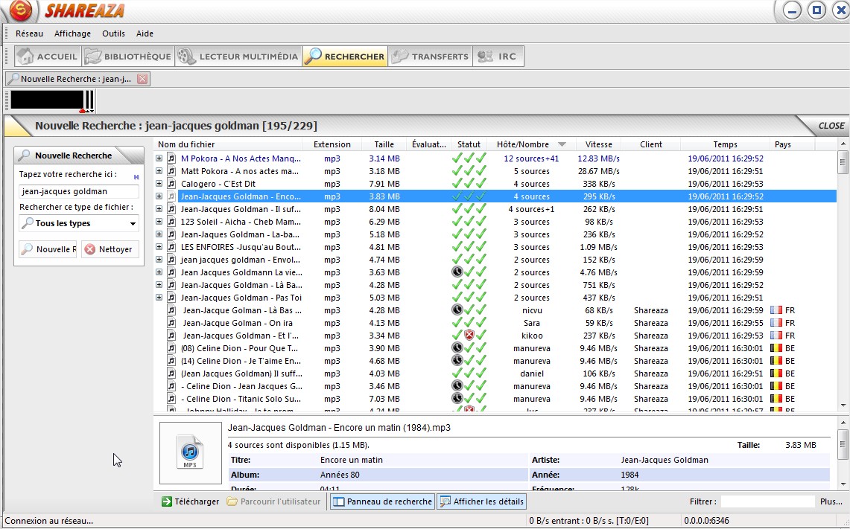This screenshot has height=529, width=850.
Task: Click the French flag on Sara row
Action: coord(776,323)
